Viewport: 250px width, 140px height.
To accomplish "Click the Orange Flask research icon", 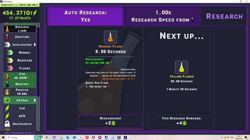I will 111,37.
